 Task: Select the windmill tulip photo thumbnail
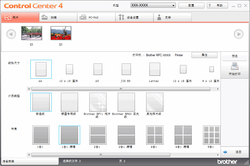(x=61, y=33)
